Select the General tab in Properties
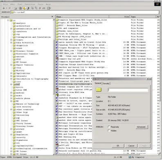Viewport: 162px width, 160px height. coord(98,83)
